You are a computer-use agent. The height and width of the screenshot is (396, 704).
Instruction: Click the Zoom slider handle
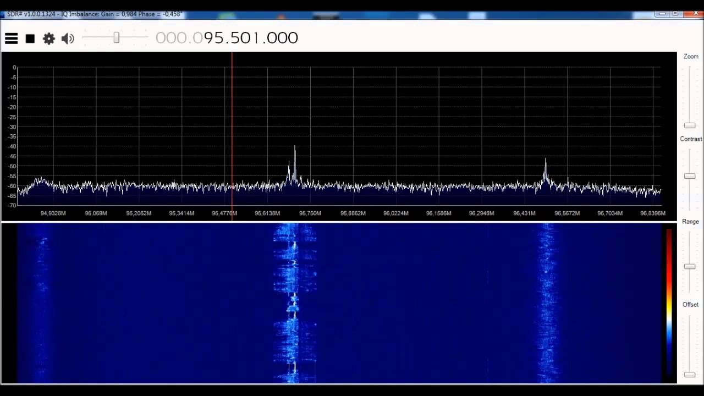tap(690, 125)
